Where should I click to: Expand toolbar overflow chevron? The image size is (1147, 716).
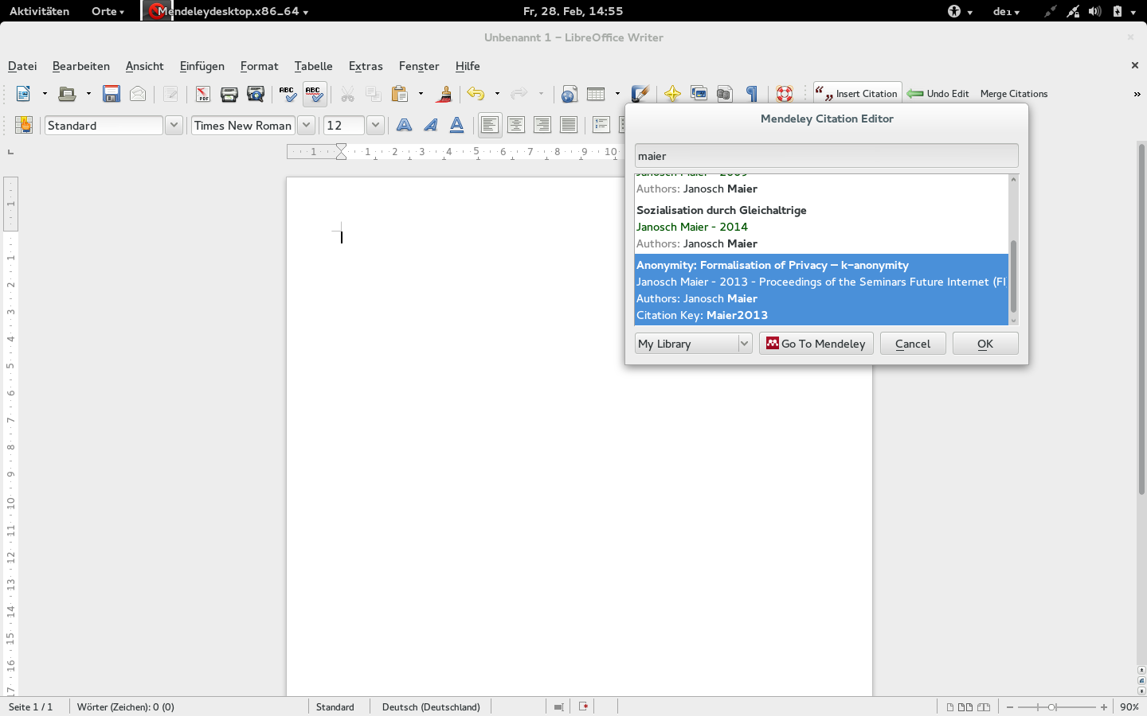(x=1137, y=94)
